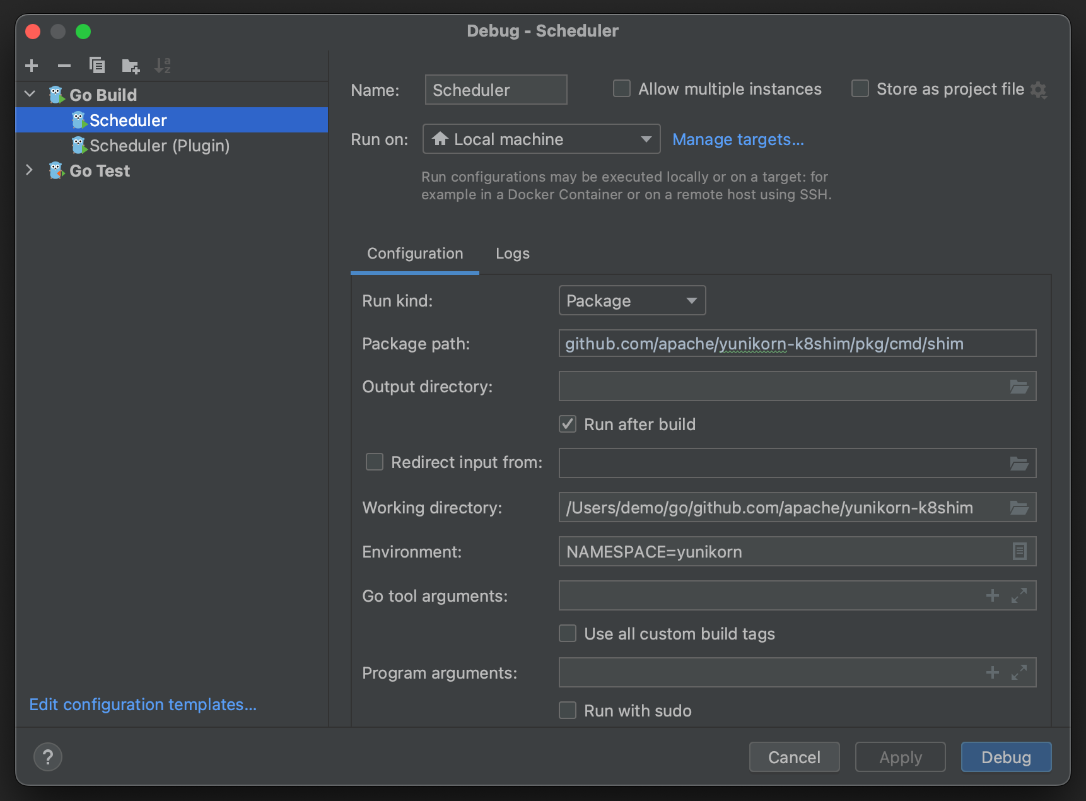1086x801 pixels.
Task: Browse for Output directory folder icon
Action: click(1019, 387)
